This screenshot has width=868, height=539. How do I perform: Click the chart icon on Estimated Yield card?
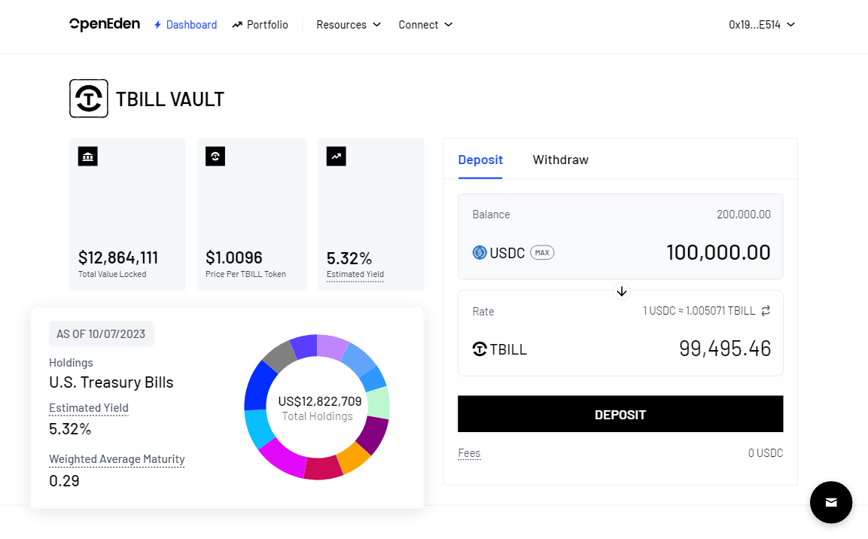pos(336,156)
